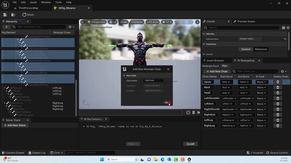Edit the Chain Name field RightPinky

coord(153,81)
